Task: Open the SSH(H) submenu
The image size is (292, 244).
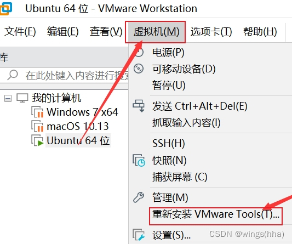Action: [x=169, y=143]
